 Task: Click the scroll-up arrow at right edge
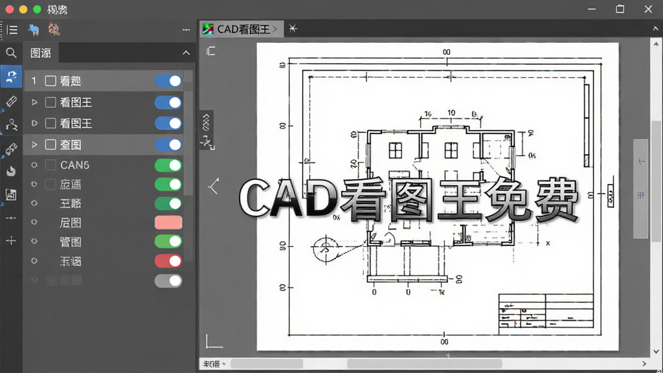tap(656, 44)
